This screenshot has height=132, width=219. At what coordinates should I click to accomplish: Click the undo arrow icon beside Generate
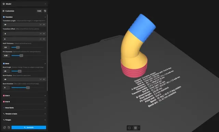tap(9, 128)
